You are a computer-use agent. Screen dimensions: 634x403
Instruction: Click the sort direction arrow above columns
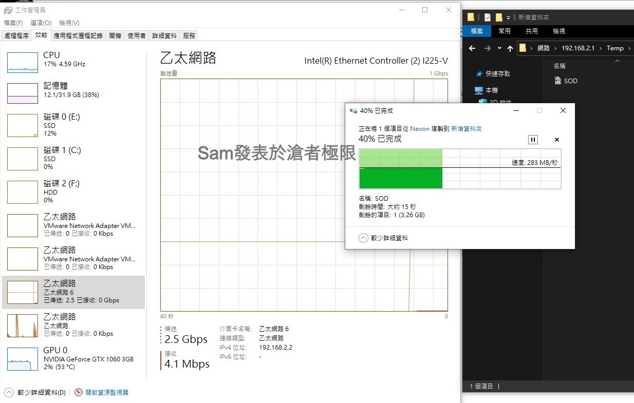pyautogui.click(x=617, y=61)
